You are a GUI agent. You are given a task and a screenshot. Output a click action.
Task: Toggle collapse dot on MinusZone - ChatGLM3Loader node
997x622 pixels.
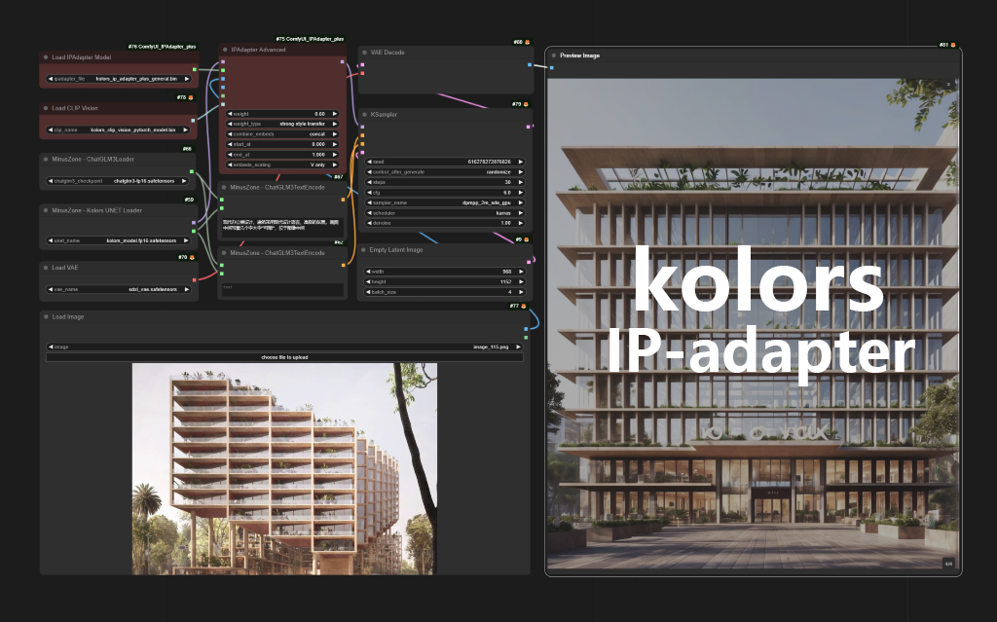tap(46, 159)
